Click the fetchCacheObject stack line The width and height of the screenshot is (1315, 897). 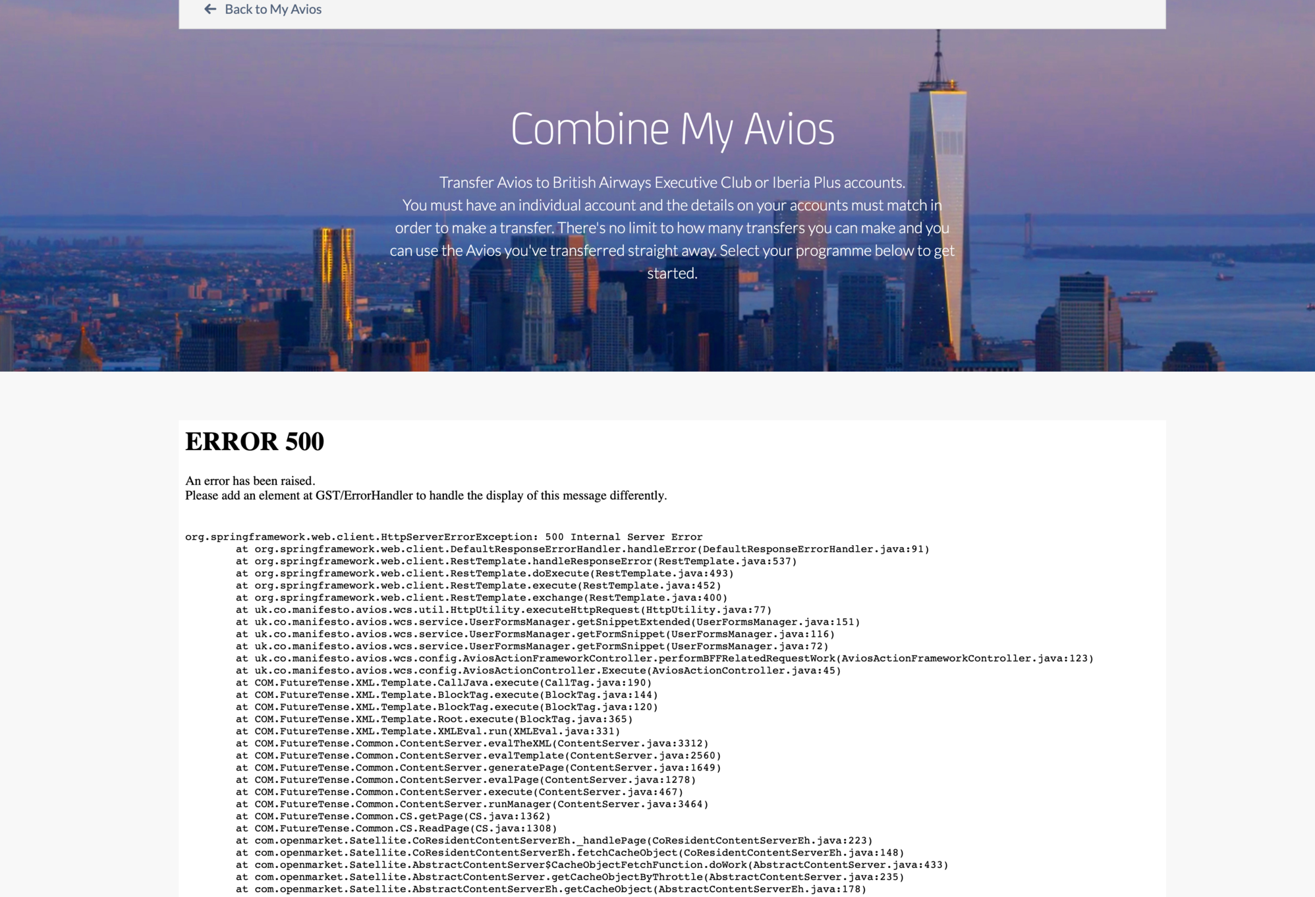pyautogui.click(x=570, y=853)
